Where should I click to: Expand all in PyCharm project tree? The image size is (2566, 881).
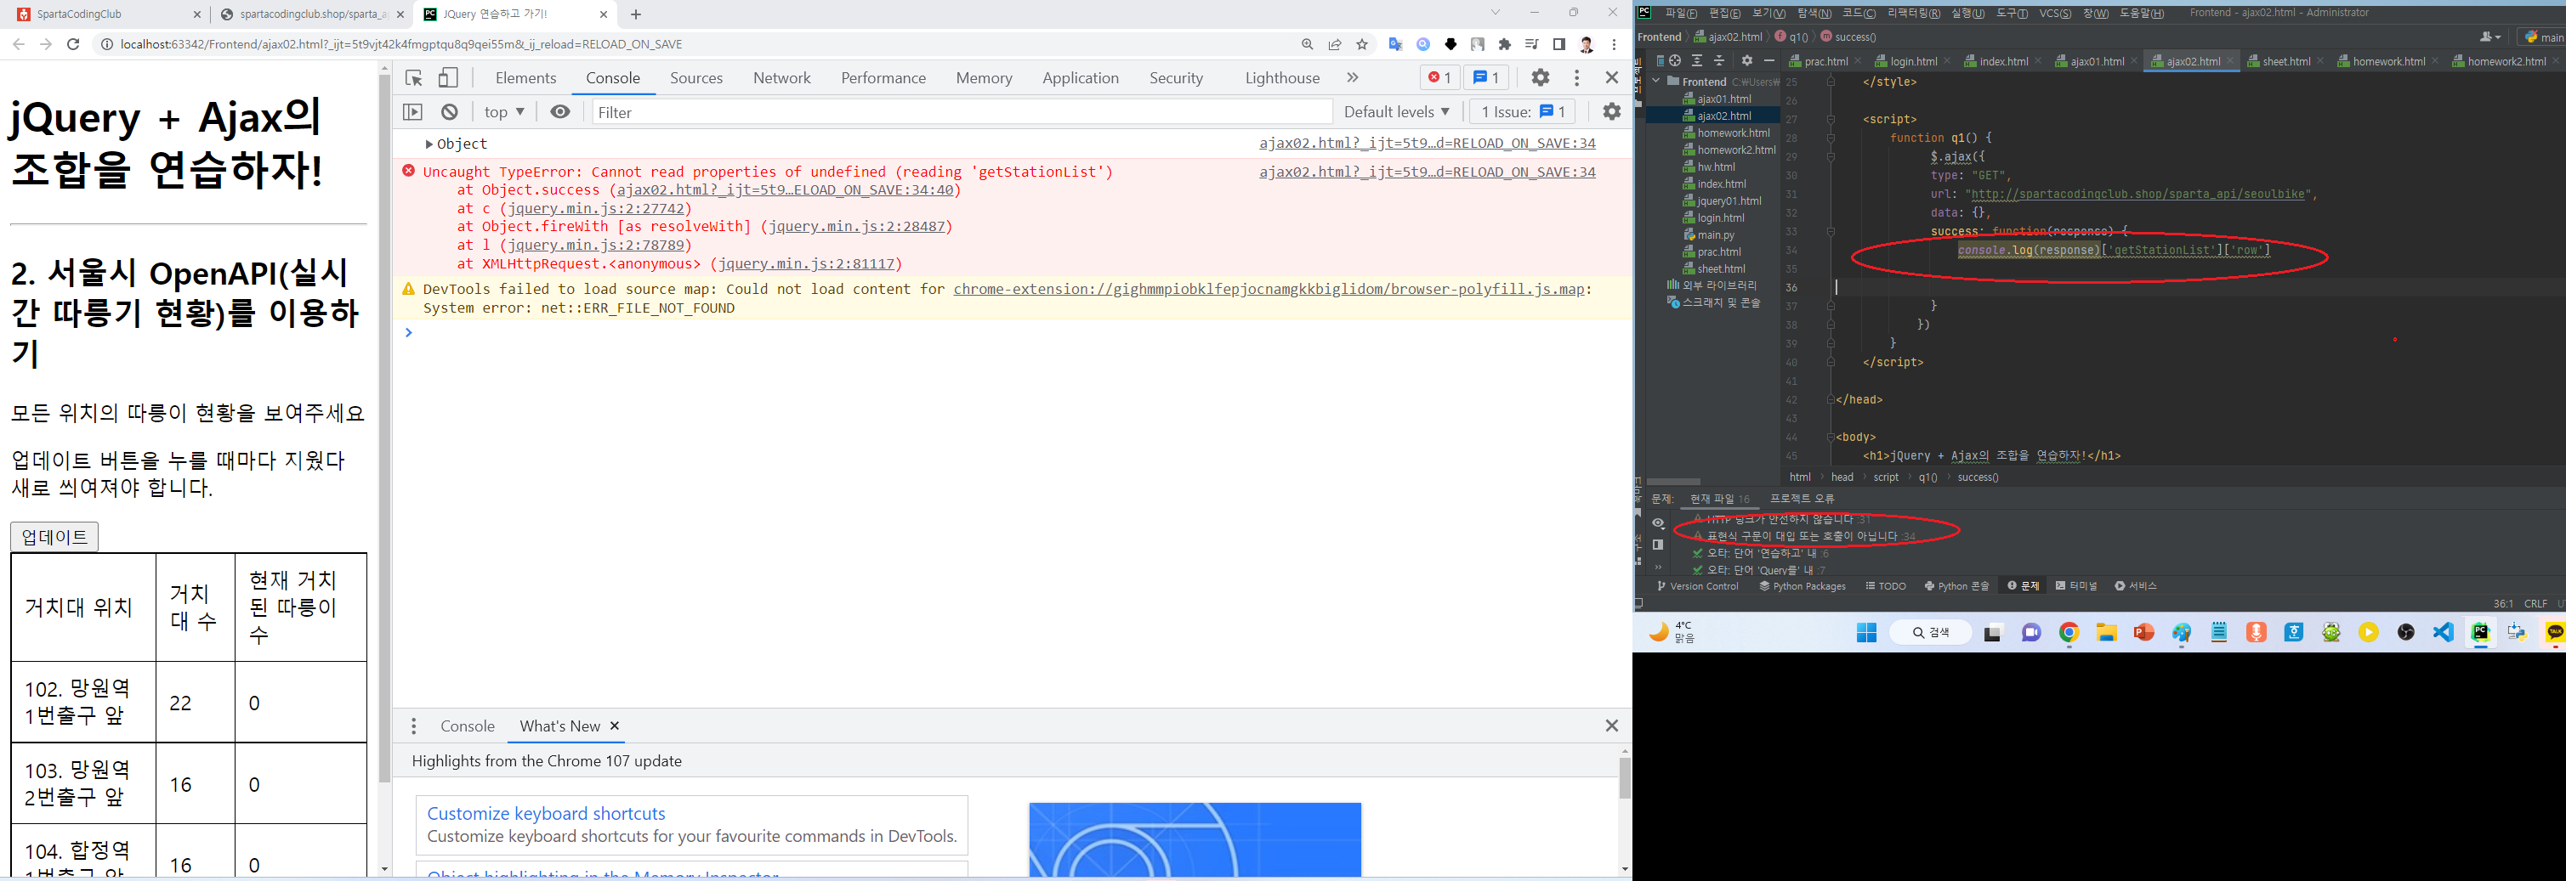click(1696, 60)
